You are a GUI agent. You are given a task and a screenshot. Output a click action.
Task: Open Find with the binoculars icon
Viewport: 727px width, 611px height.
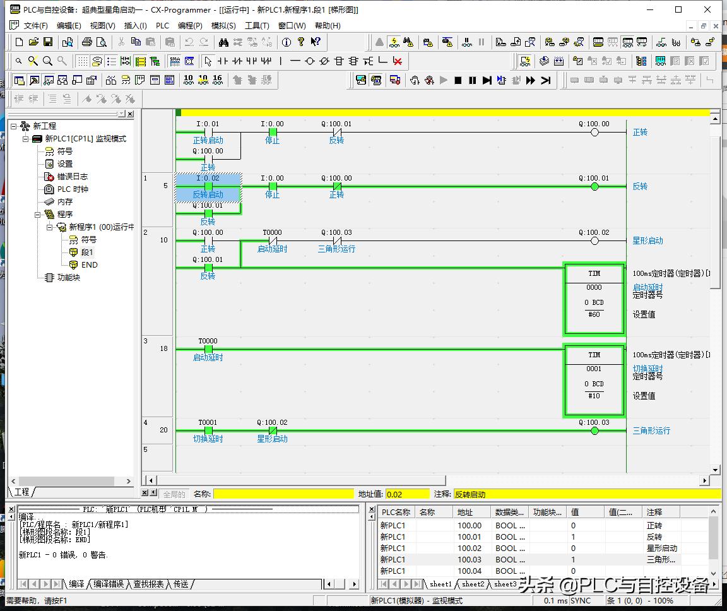223,42
